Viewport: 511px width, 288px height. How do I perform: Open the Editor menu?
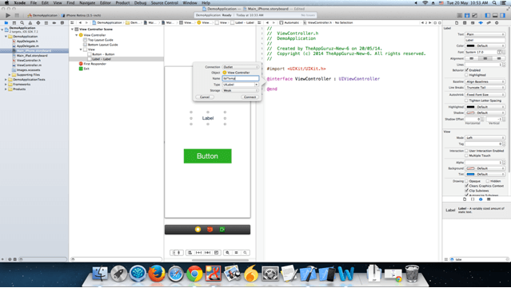(106, 2)
